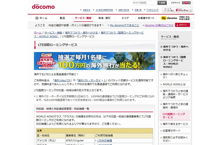This screenshot has width=222, height=145.
Task: Select medium text size icon
Action: click(x=186, y=3)
